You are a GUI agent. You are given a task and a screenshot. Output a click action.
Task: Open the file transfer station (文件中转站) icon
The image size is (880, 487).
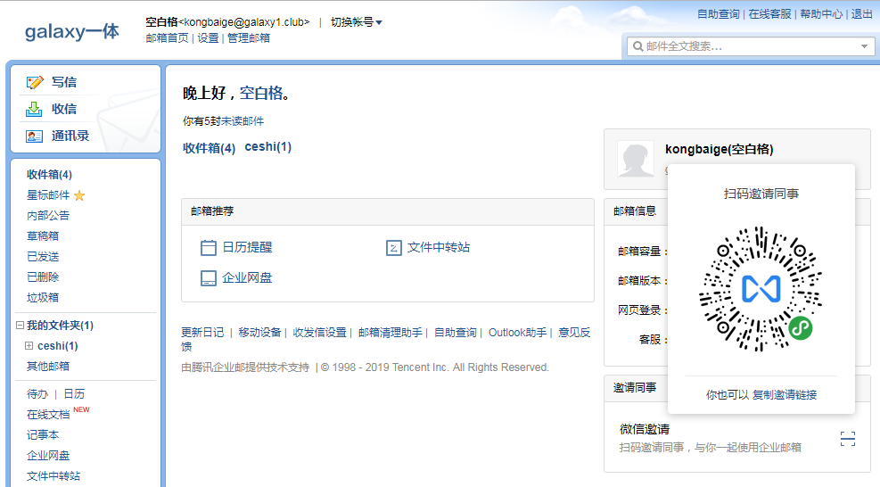394,248
